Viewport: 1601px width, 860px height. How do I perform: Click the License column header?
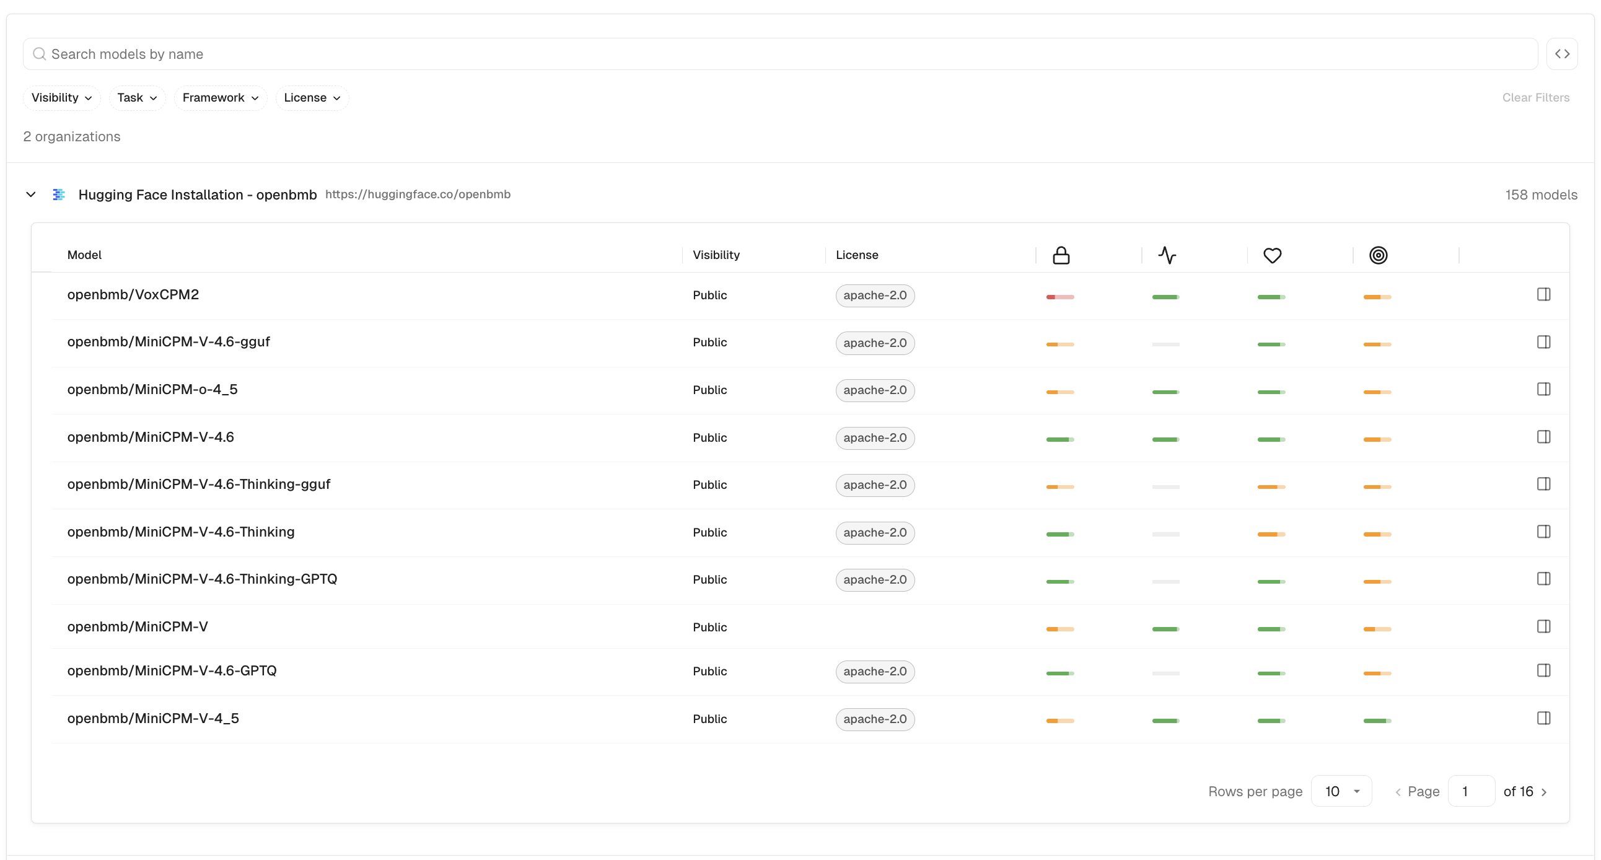857,255
